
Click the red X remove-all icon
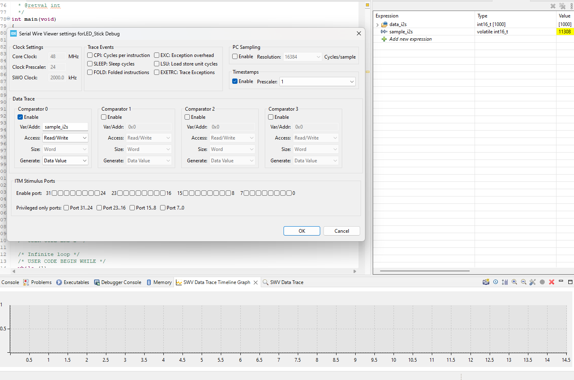[x=552, y=282]
